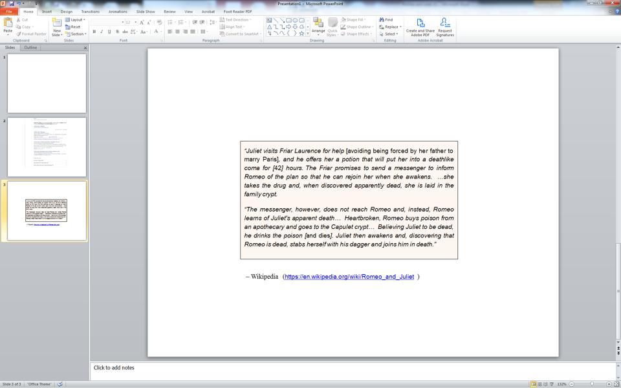The width and height of the screenshot is (621, 388).
Task: Open the Wikipedia Romeo_and_Juliet link
Action: pos(349,277)
